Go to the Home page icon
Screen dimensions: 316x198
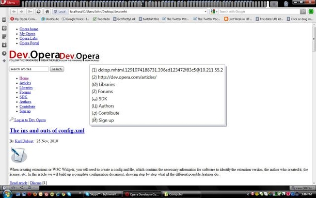[x=47, y=11]
